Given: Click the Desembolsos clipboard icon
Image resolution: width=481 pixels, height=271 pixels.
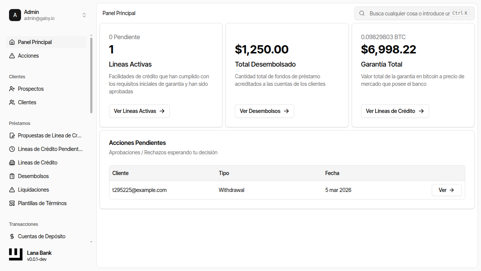Looking at the screenshot, I should tap(12, 176).
